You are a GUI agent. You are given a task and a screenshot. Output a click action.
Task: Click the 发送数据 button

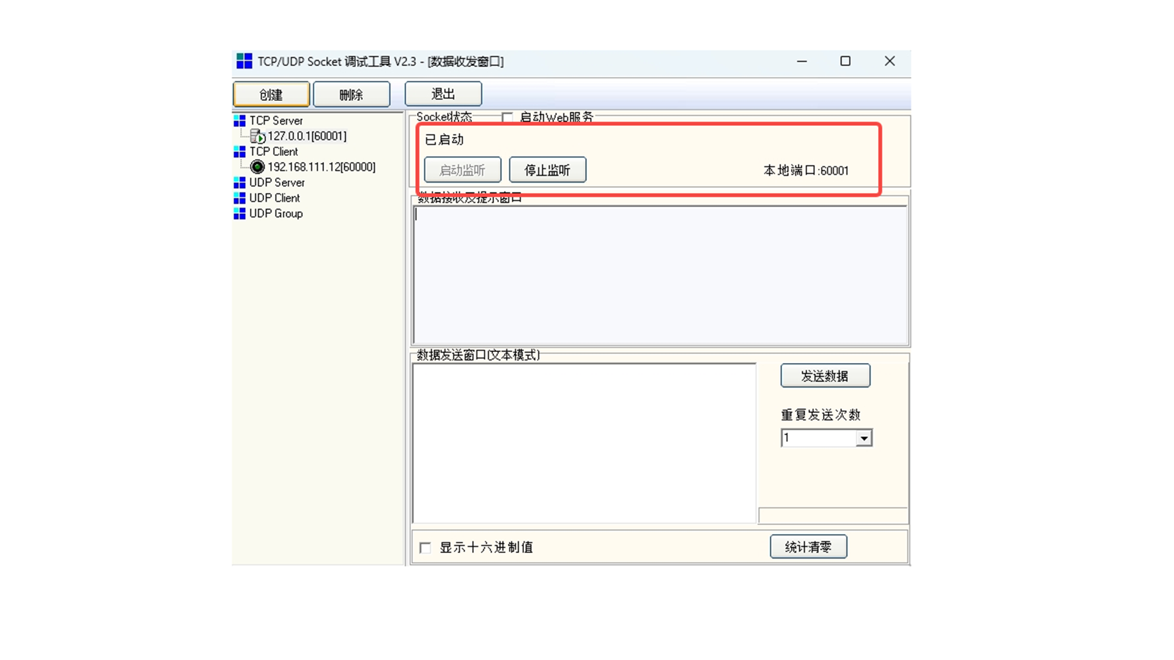825,376
